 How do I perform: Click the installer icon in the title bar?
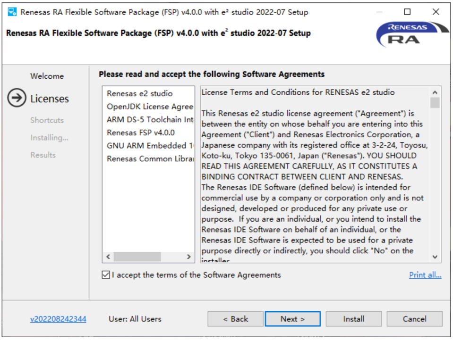[x=12, y=12]
